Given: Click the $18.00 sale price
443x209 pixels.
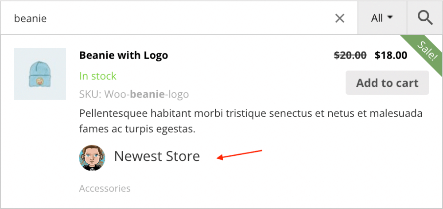Looking at the screenshot, I should pos(391,56).
